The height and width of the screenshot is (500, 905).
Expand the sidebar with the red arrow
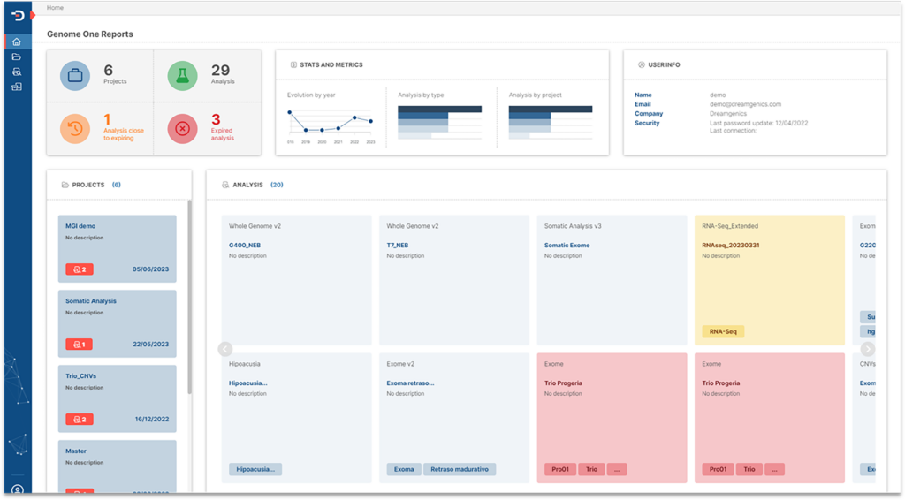click(33, 15)
